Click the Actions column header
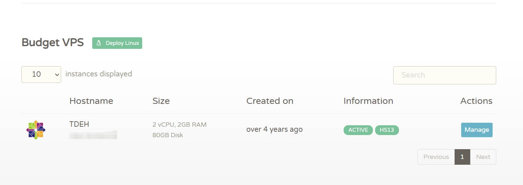The image size is (523, 185). pyautogui.click(x=476, y=101)
